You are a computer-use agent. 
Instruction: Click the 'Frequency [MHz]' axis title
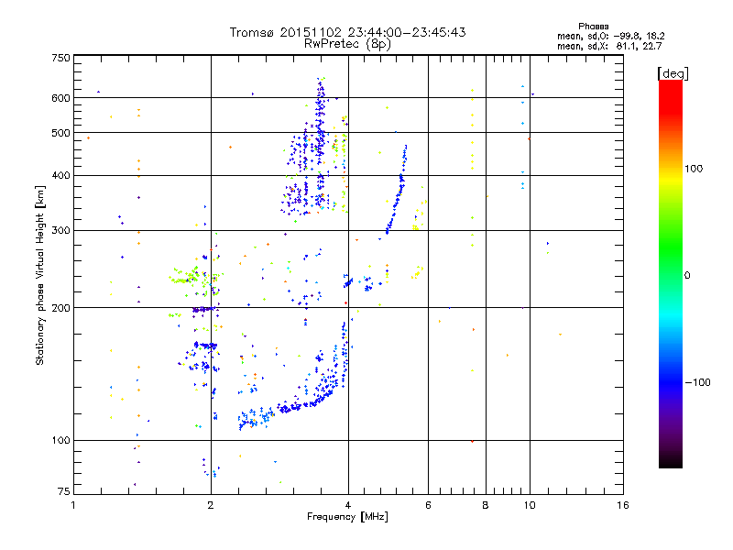(347, 517)
